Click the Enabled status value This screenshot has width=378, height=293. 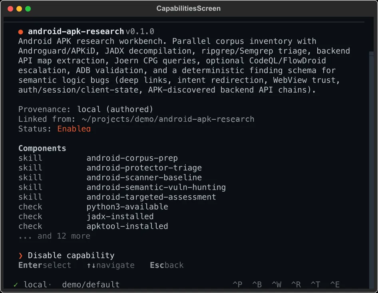tap(74, 129)
